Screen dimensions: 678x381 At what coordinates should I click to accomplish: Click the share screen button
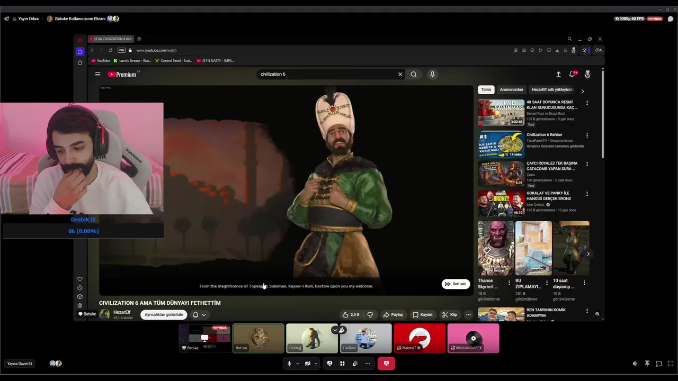[329, 364]
